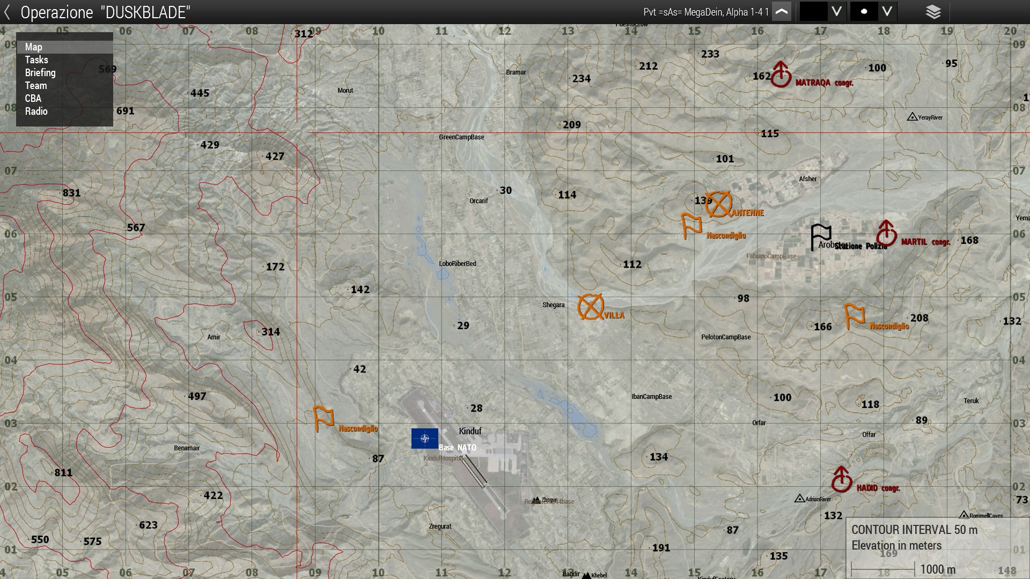Click the player name 'Pvt =sAs= MegaDein, Alpha 1-4 1'
The width and height of the screenshot is (1030, 579).
point(706,12)
